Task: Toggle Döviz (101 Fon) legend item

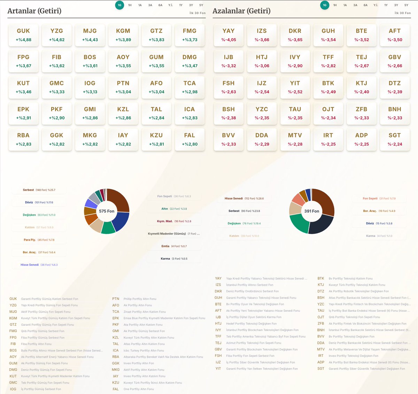Action: click(x=39, y=202)
